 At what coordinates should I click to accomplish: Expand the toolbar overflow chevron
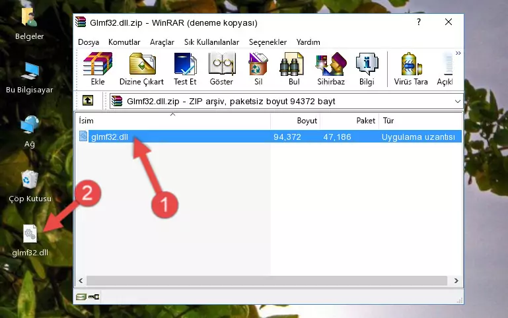coord(458,53)
